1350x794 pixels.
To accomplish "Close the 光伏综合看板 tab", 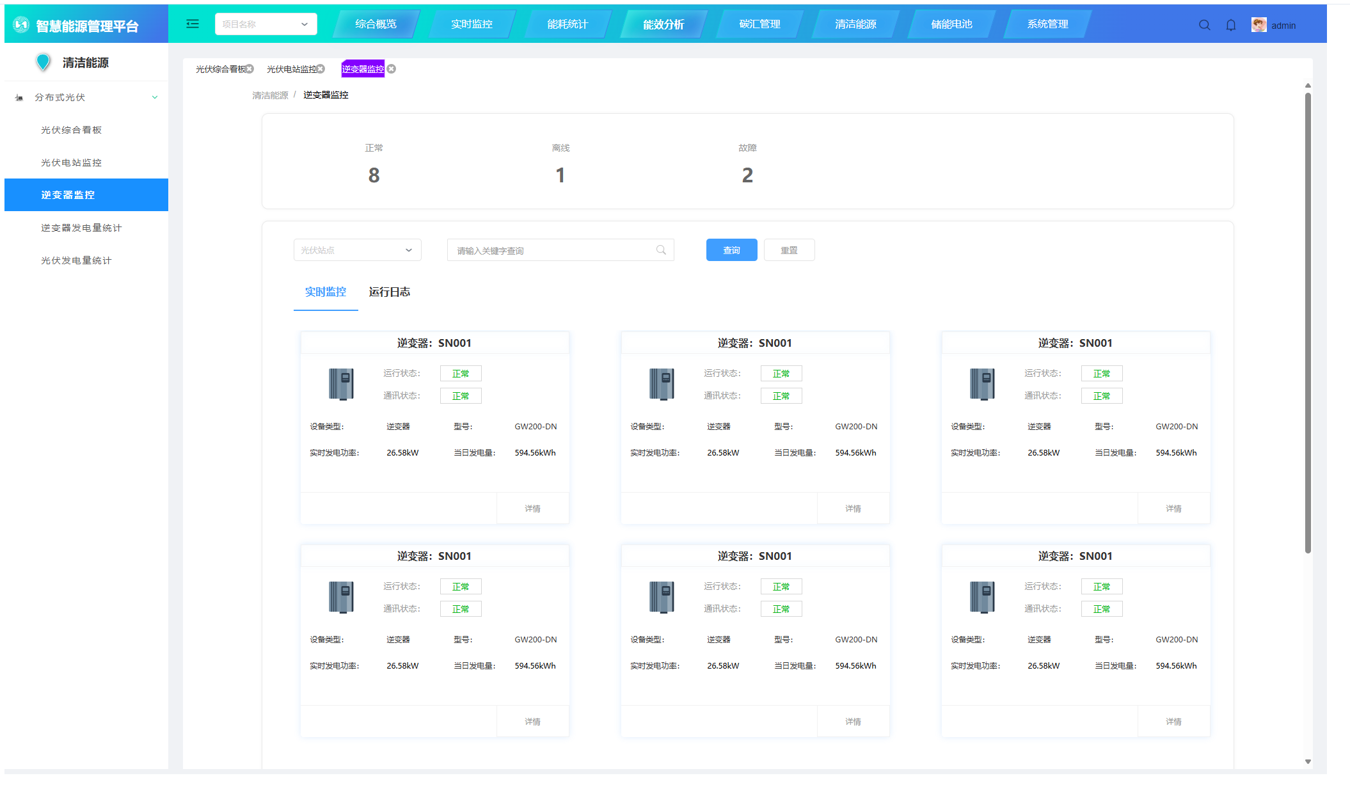I will [250, 69].
